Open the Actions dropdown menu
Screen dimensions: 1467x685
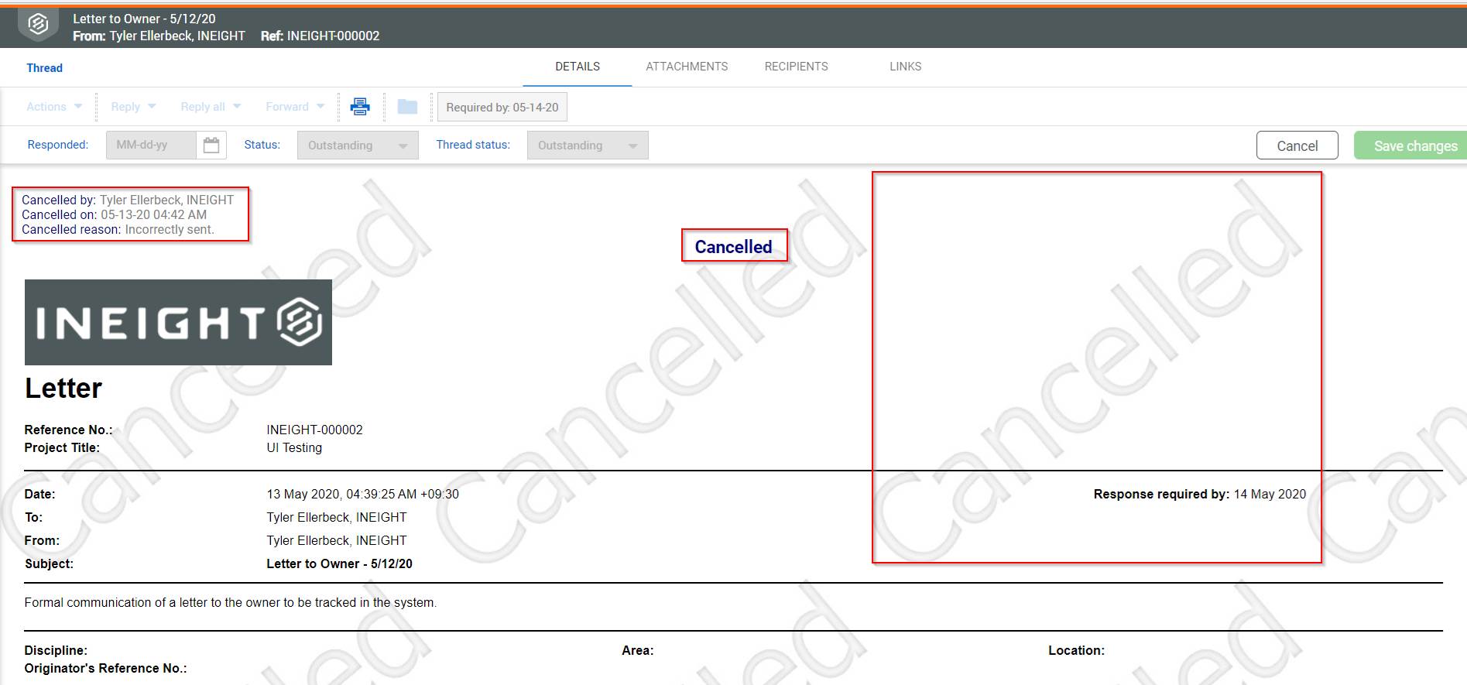[x=53, y=107]
